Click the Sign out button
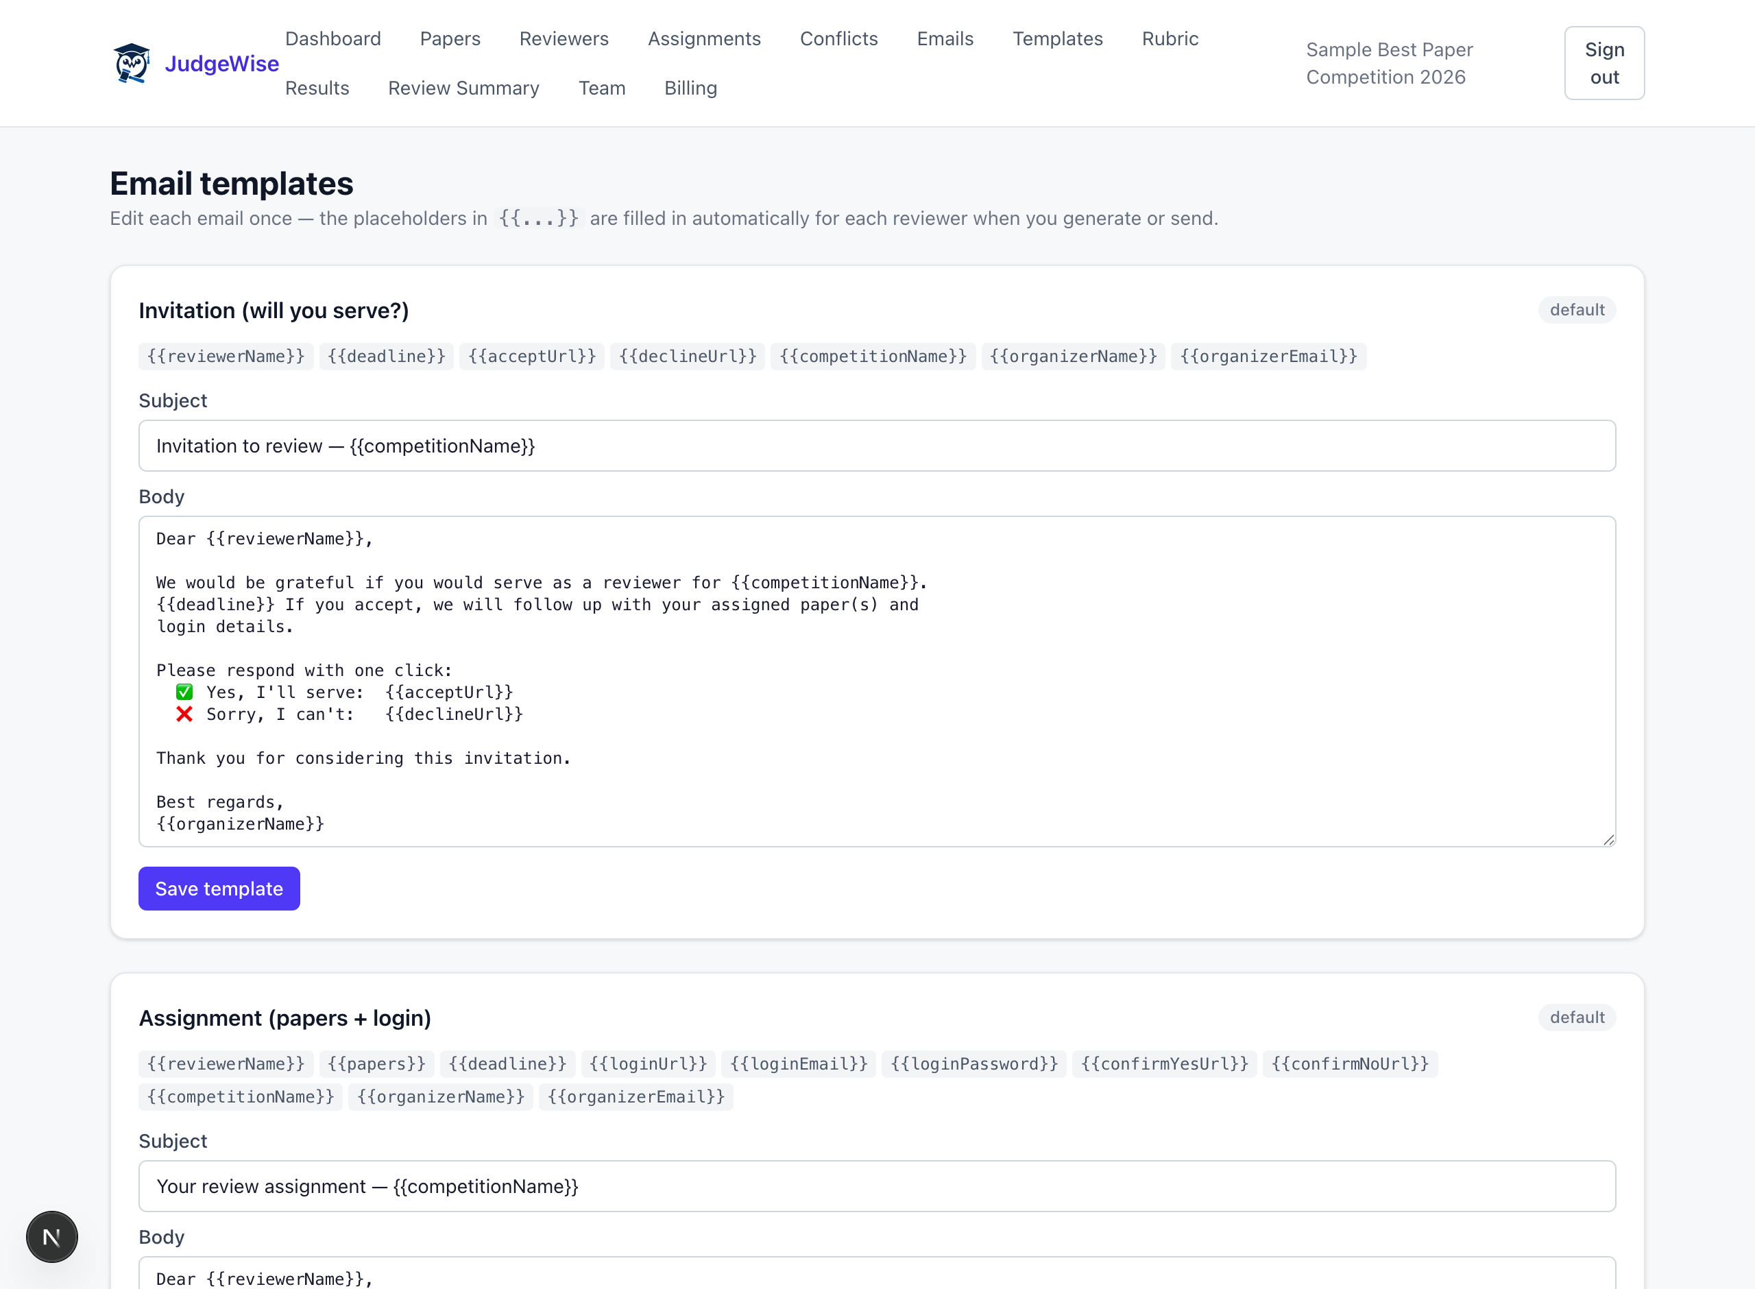 [1603, 63]
